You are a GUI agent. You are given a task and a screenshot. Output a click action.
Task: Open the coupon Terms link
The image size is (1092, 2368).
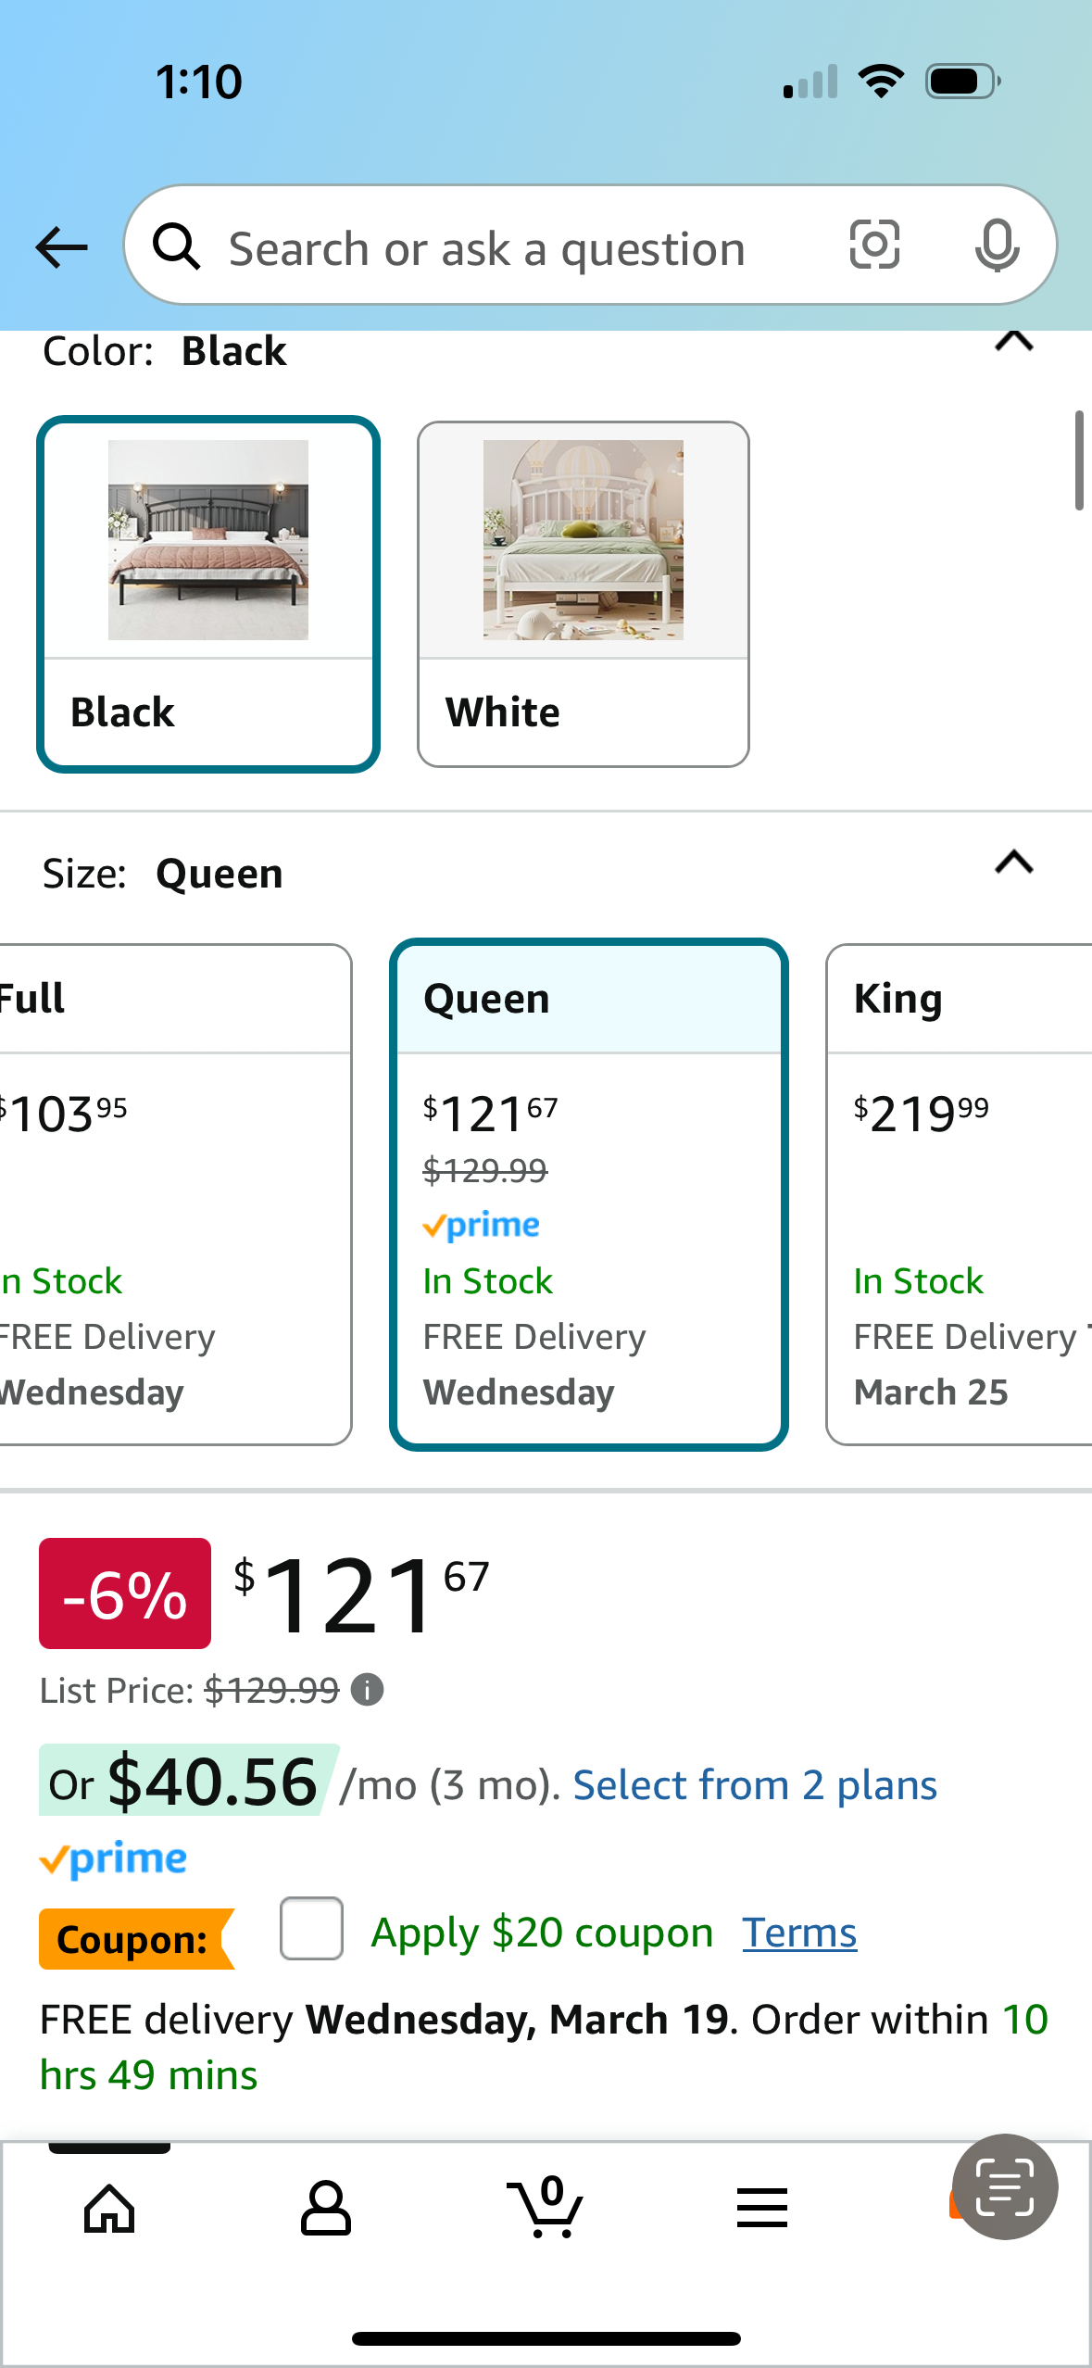[799, 1933]
